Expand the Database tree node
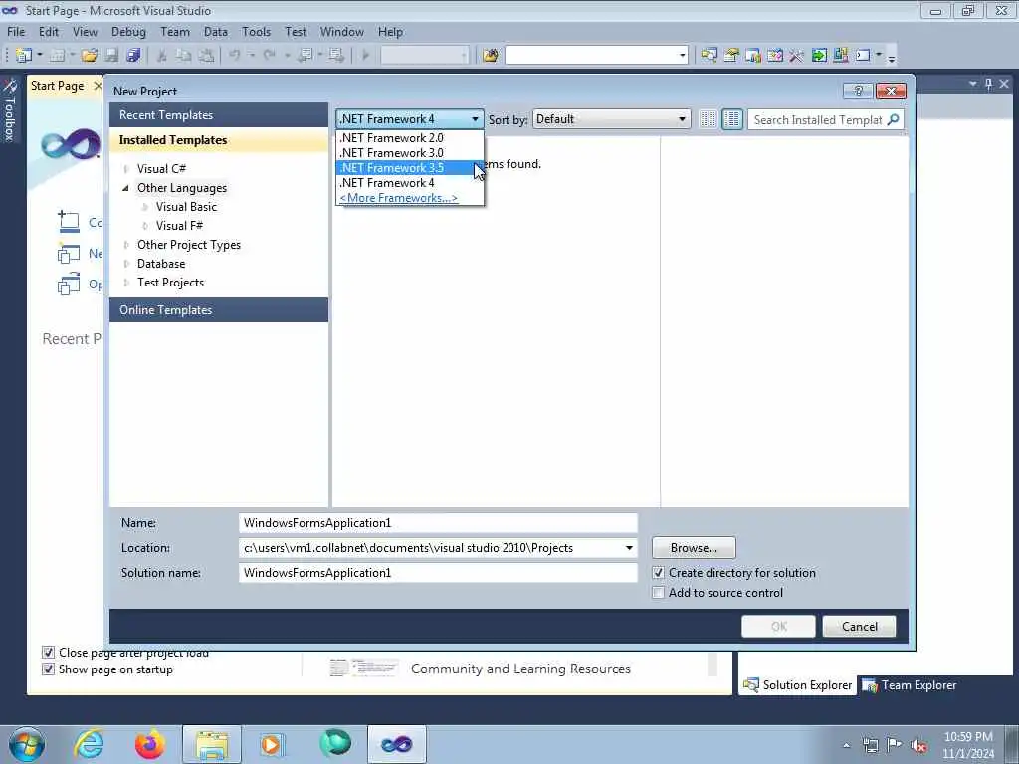The height and width of the screenshot is (764, 1019). click(126, 263)
